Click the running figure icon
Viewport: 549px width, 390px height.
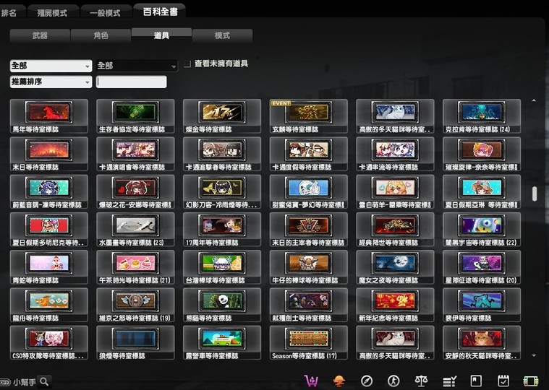coord(393,381)
